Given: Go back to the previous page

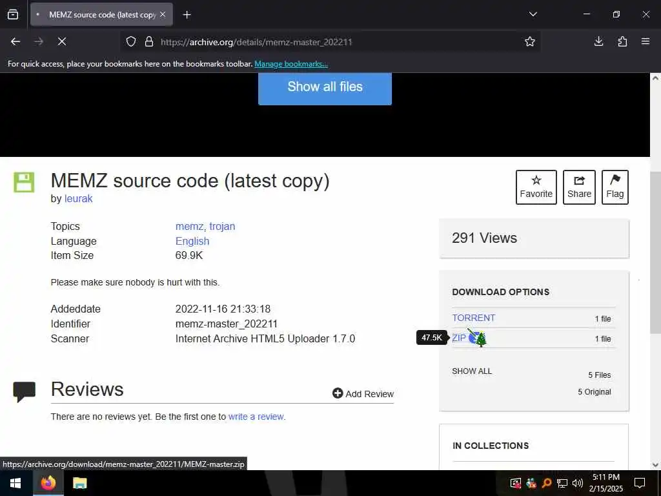Looking at the screenshot, I should (x=15, y=41).
